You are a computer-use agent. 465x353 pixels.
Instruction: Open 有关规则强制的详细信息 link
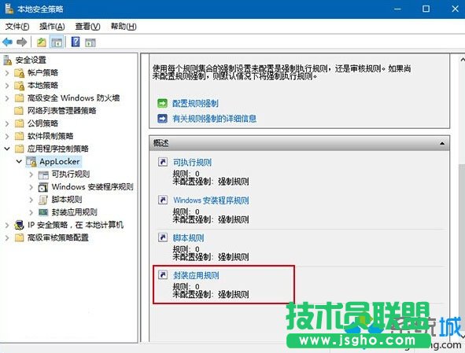click(x=215, y=119)
